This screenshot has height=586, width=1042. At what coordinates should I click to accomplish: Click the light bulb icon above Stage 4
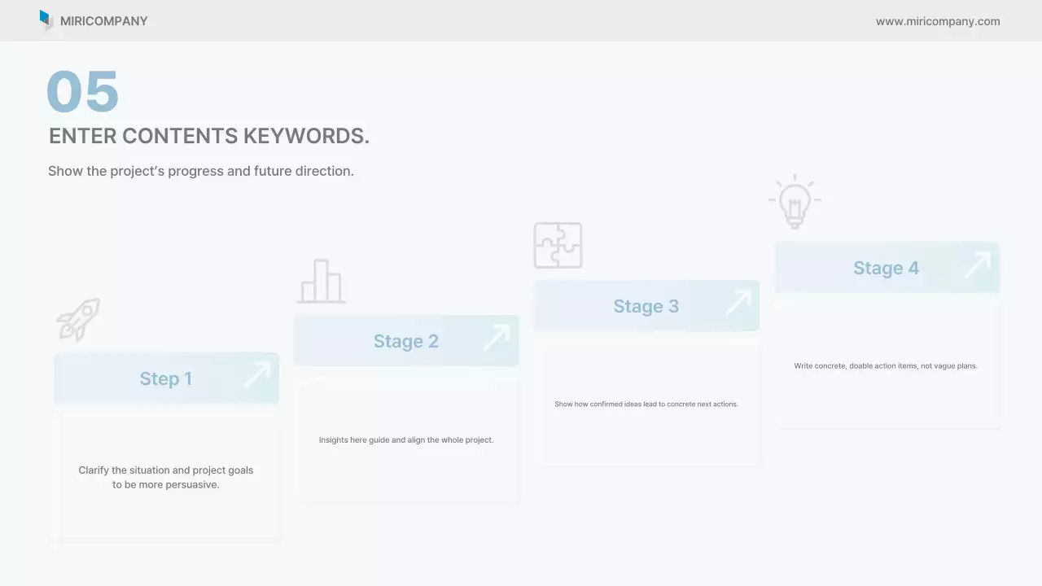point(795,202)
